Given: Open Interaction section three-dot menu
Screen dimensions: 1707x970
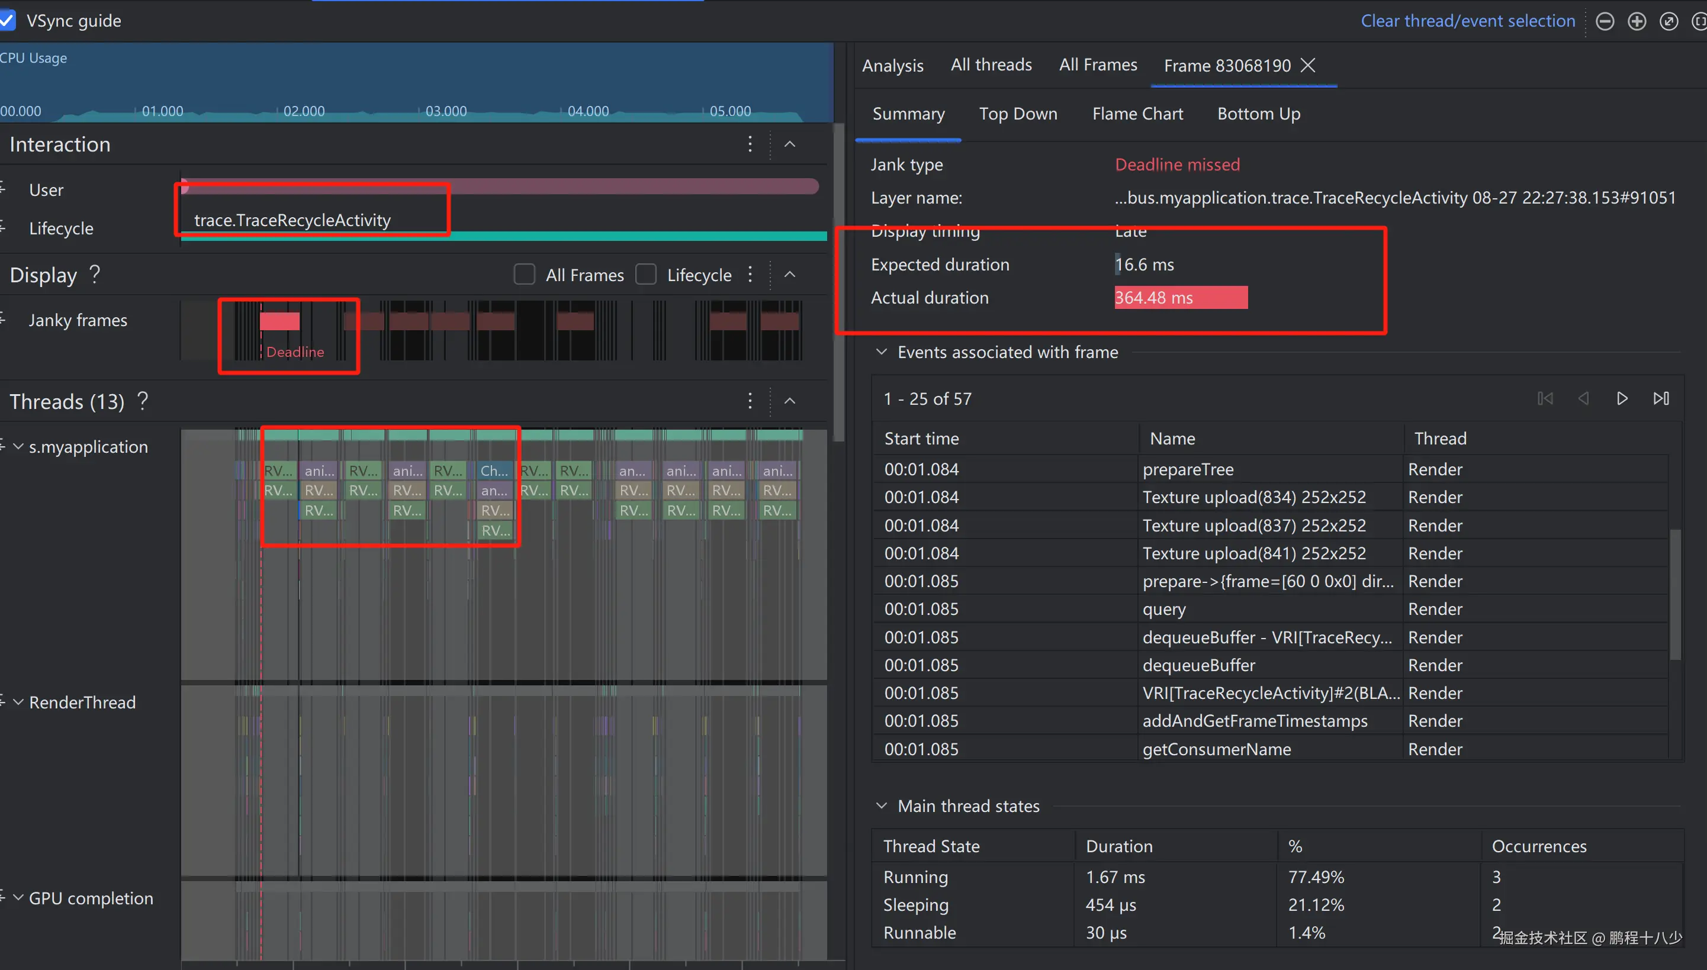Looking at the screenshot, I should [750, 144].
